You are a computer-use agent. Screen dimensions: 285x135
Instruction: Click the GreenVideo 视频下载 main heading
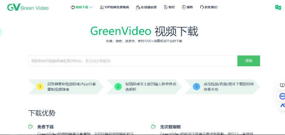point(144,31)
